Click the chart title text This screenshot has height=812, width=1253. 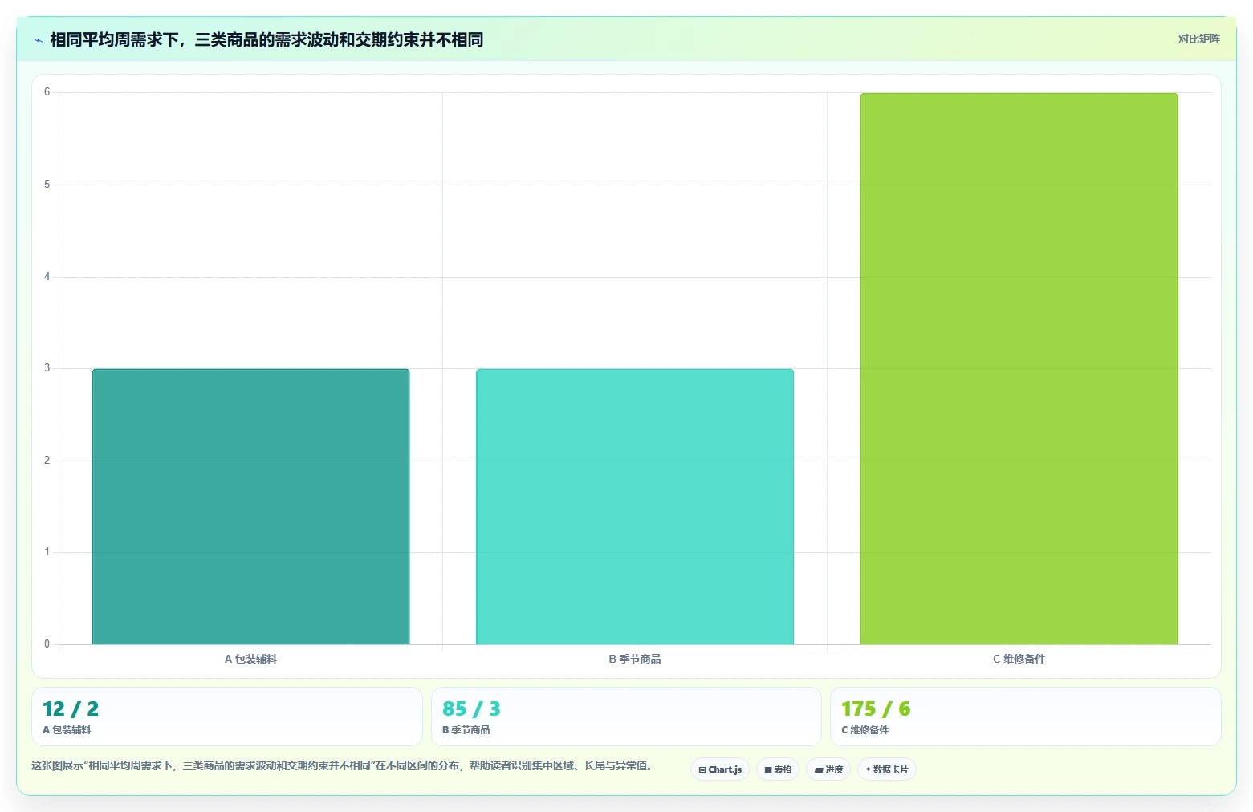pyautogui.click(x=266, y=39)
